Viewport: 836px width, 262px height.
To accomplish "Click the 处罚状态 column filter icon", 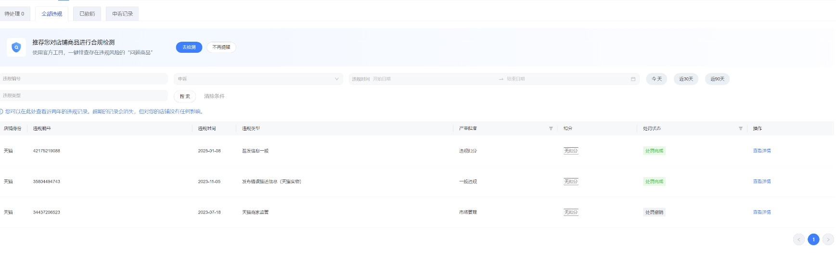I will click(x=740, y=129).
